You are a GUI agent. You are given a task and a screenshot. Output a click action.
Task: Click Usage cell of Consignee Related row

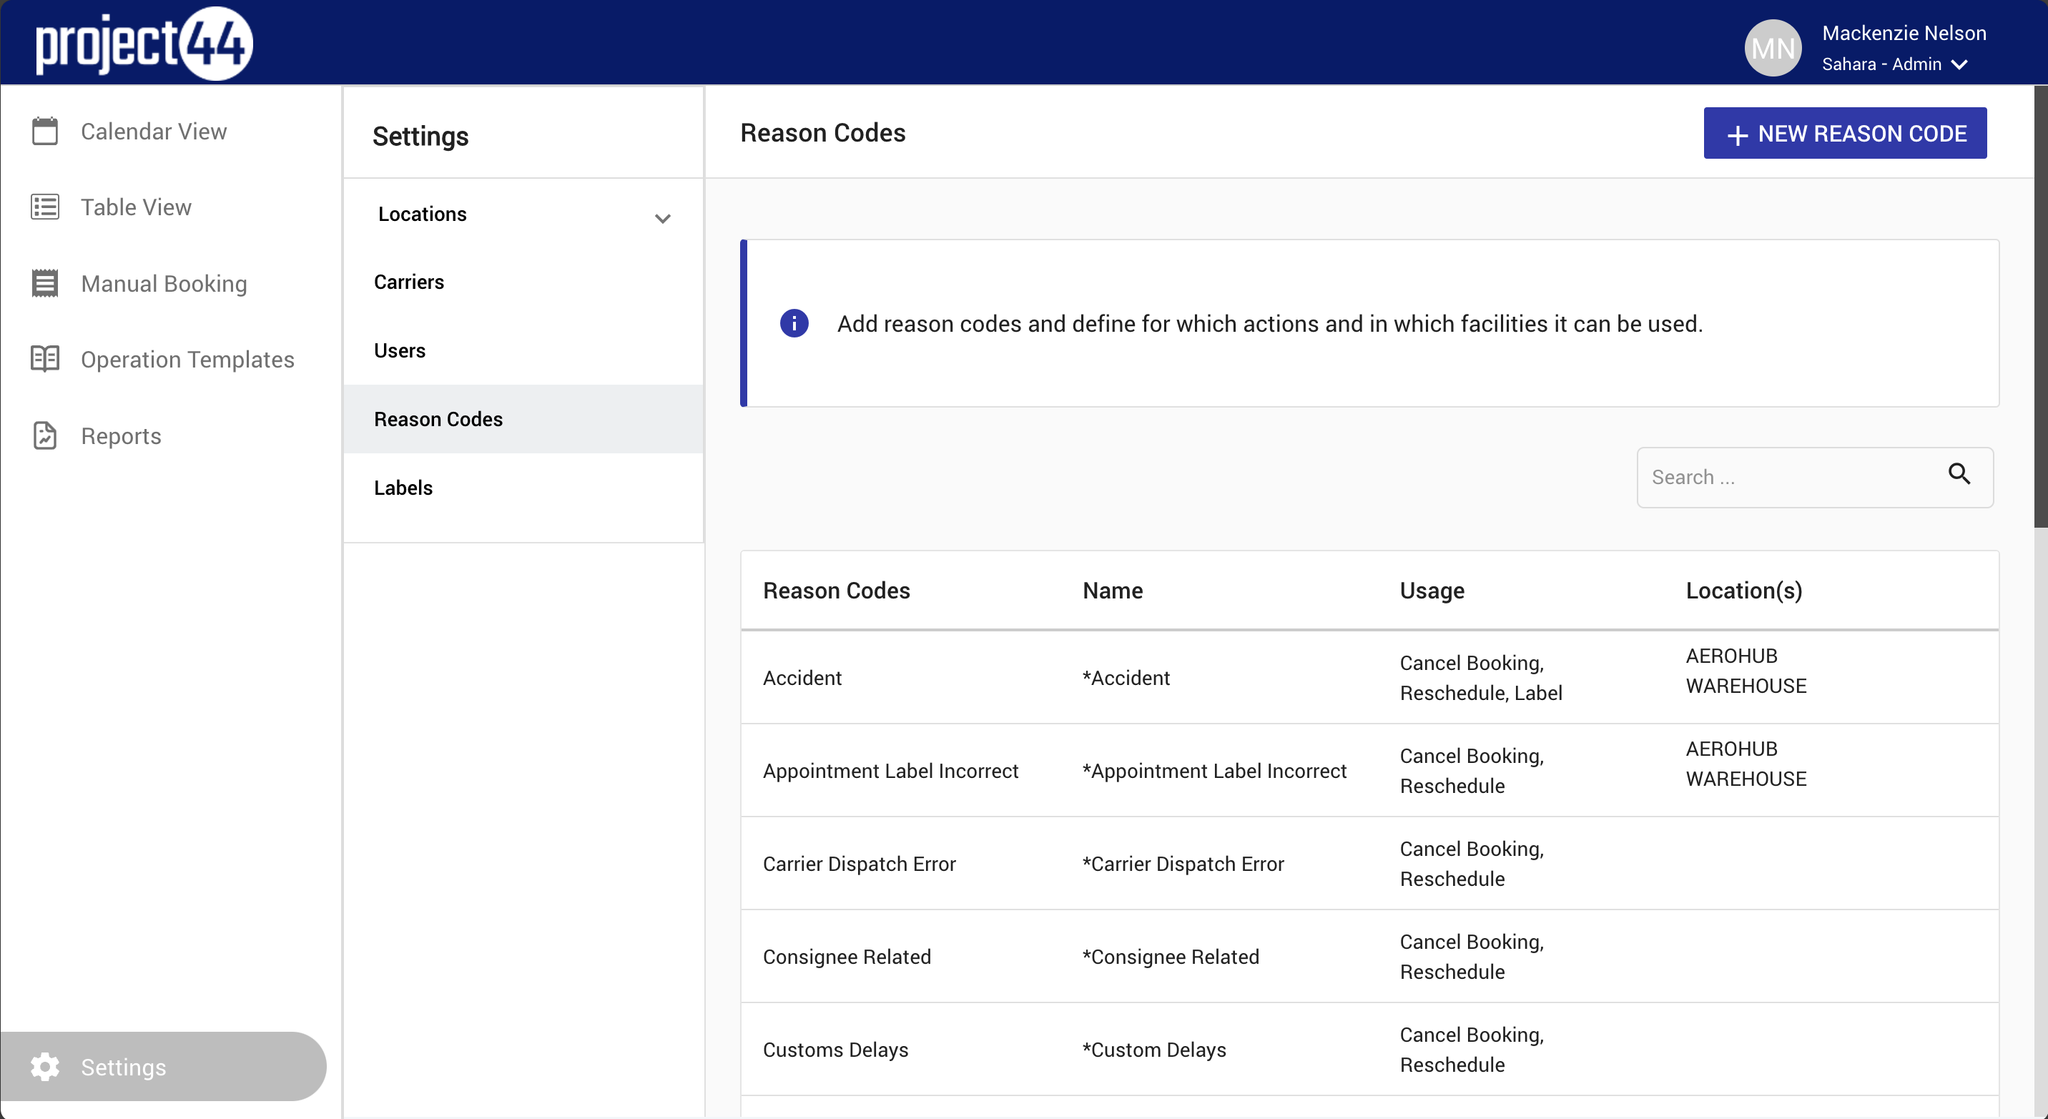(x=1472, y=957)
